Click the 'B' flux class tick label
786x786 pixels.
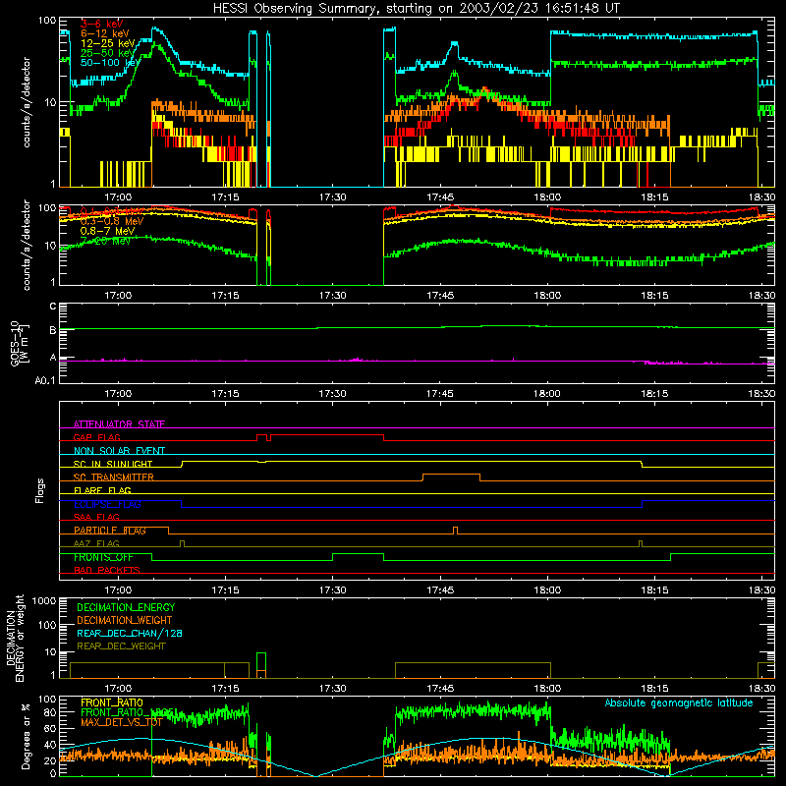pos(53,330)
